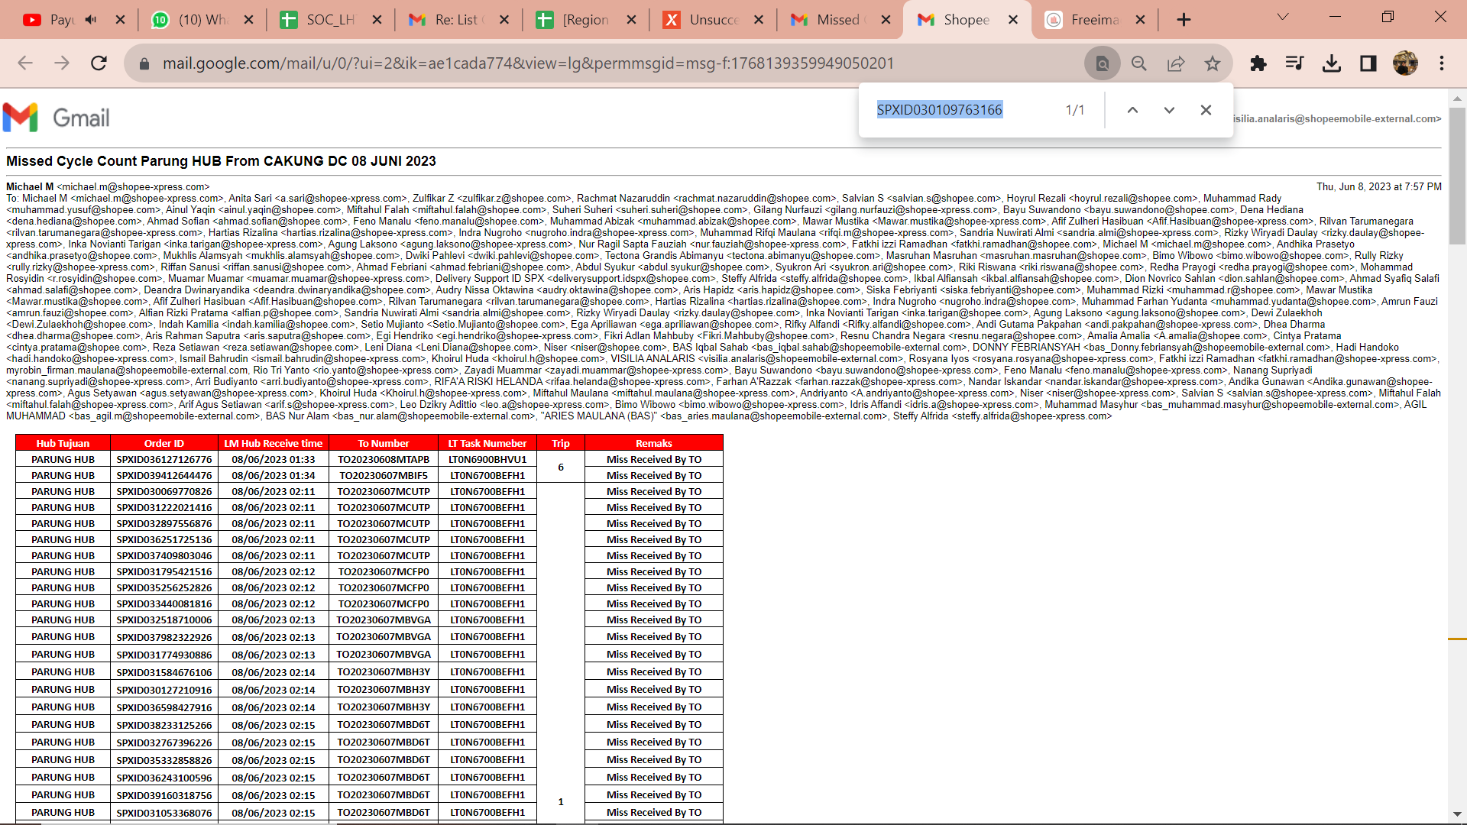Close the find-in-page bar
The width and height of the screenshot is (1467, 825).
click(x=1206, y=110)
